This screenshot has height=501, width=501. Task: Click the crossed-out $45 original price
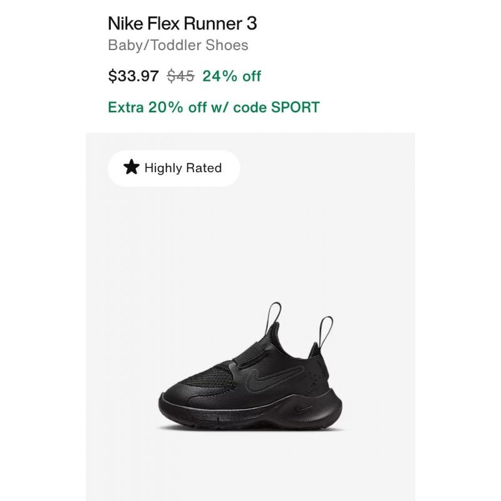[x=180, y=76]
